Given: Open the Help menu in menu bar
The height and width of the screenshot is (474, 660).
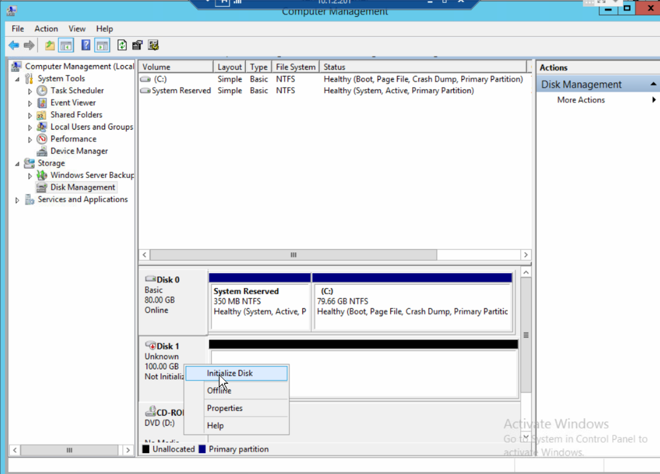Looking at the screenshot, I should (x=104, y=29).
